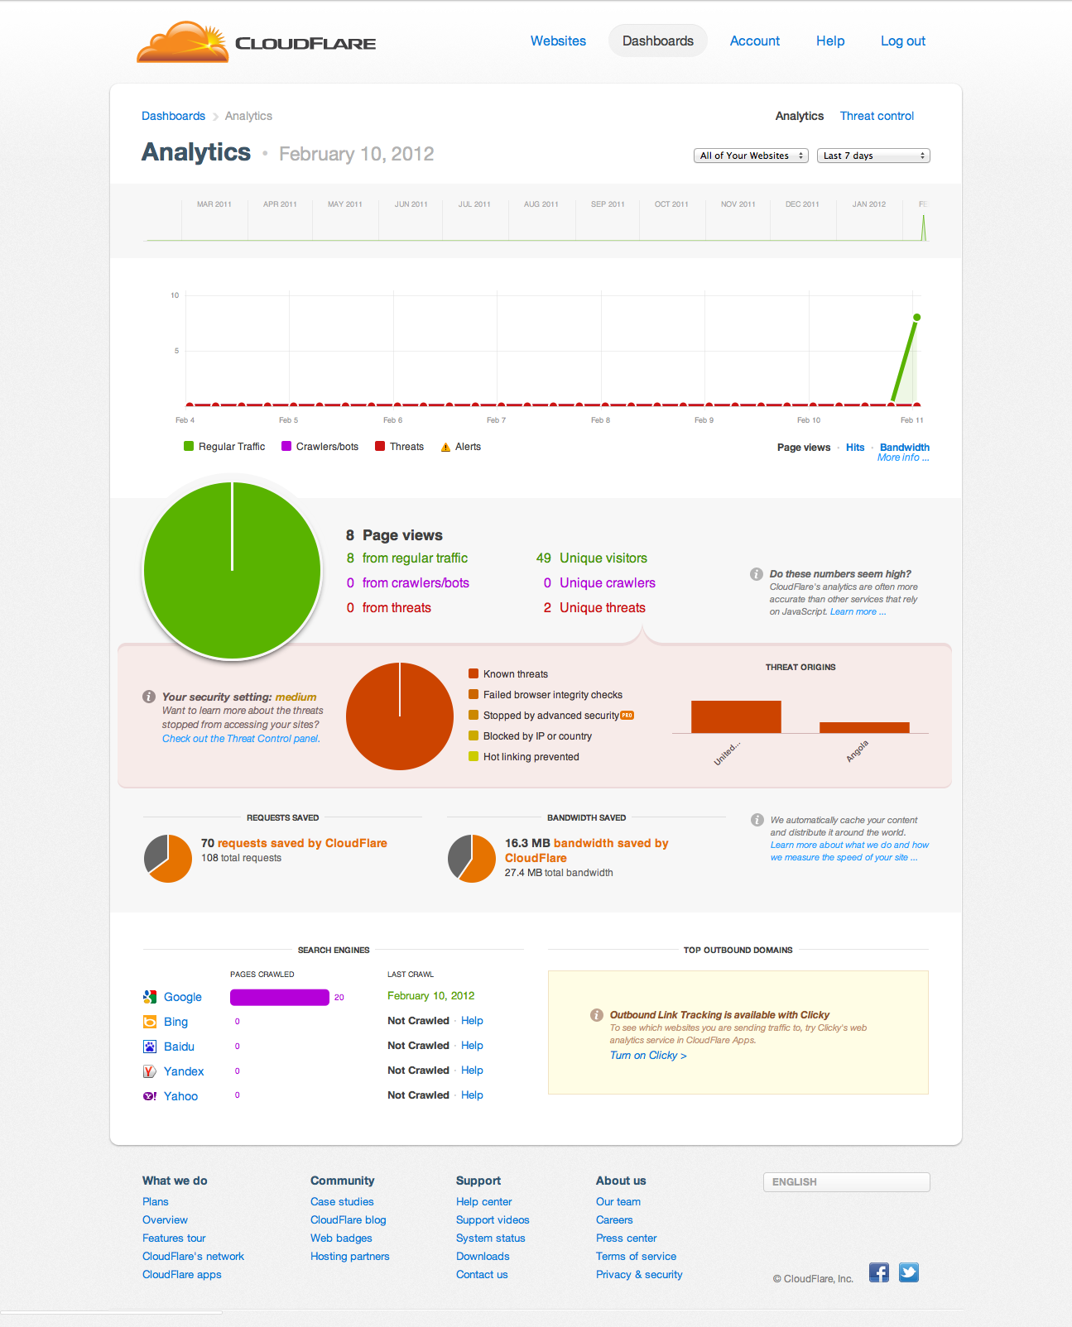Open Privacy & security footer link
The image size is (1072, 1327).
tap(639, 1274)
